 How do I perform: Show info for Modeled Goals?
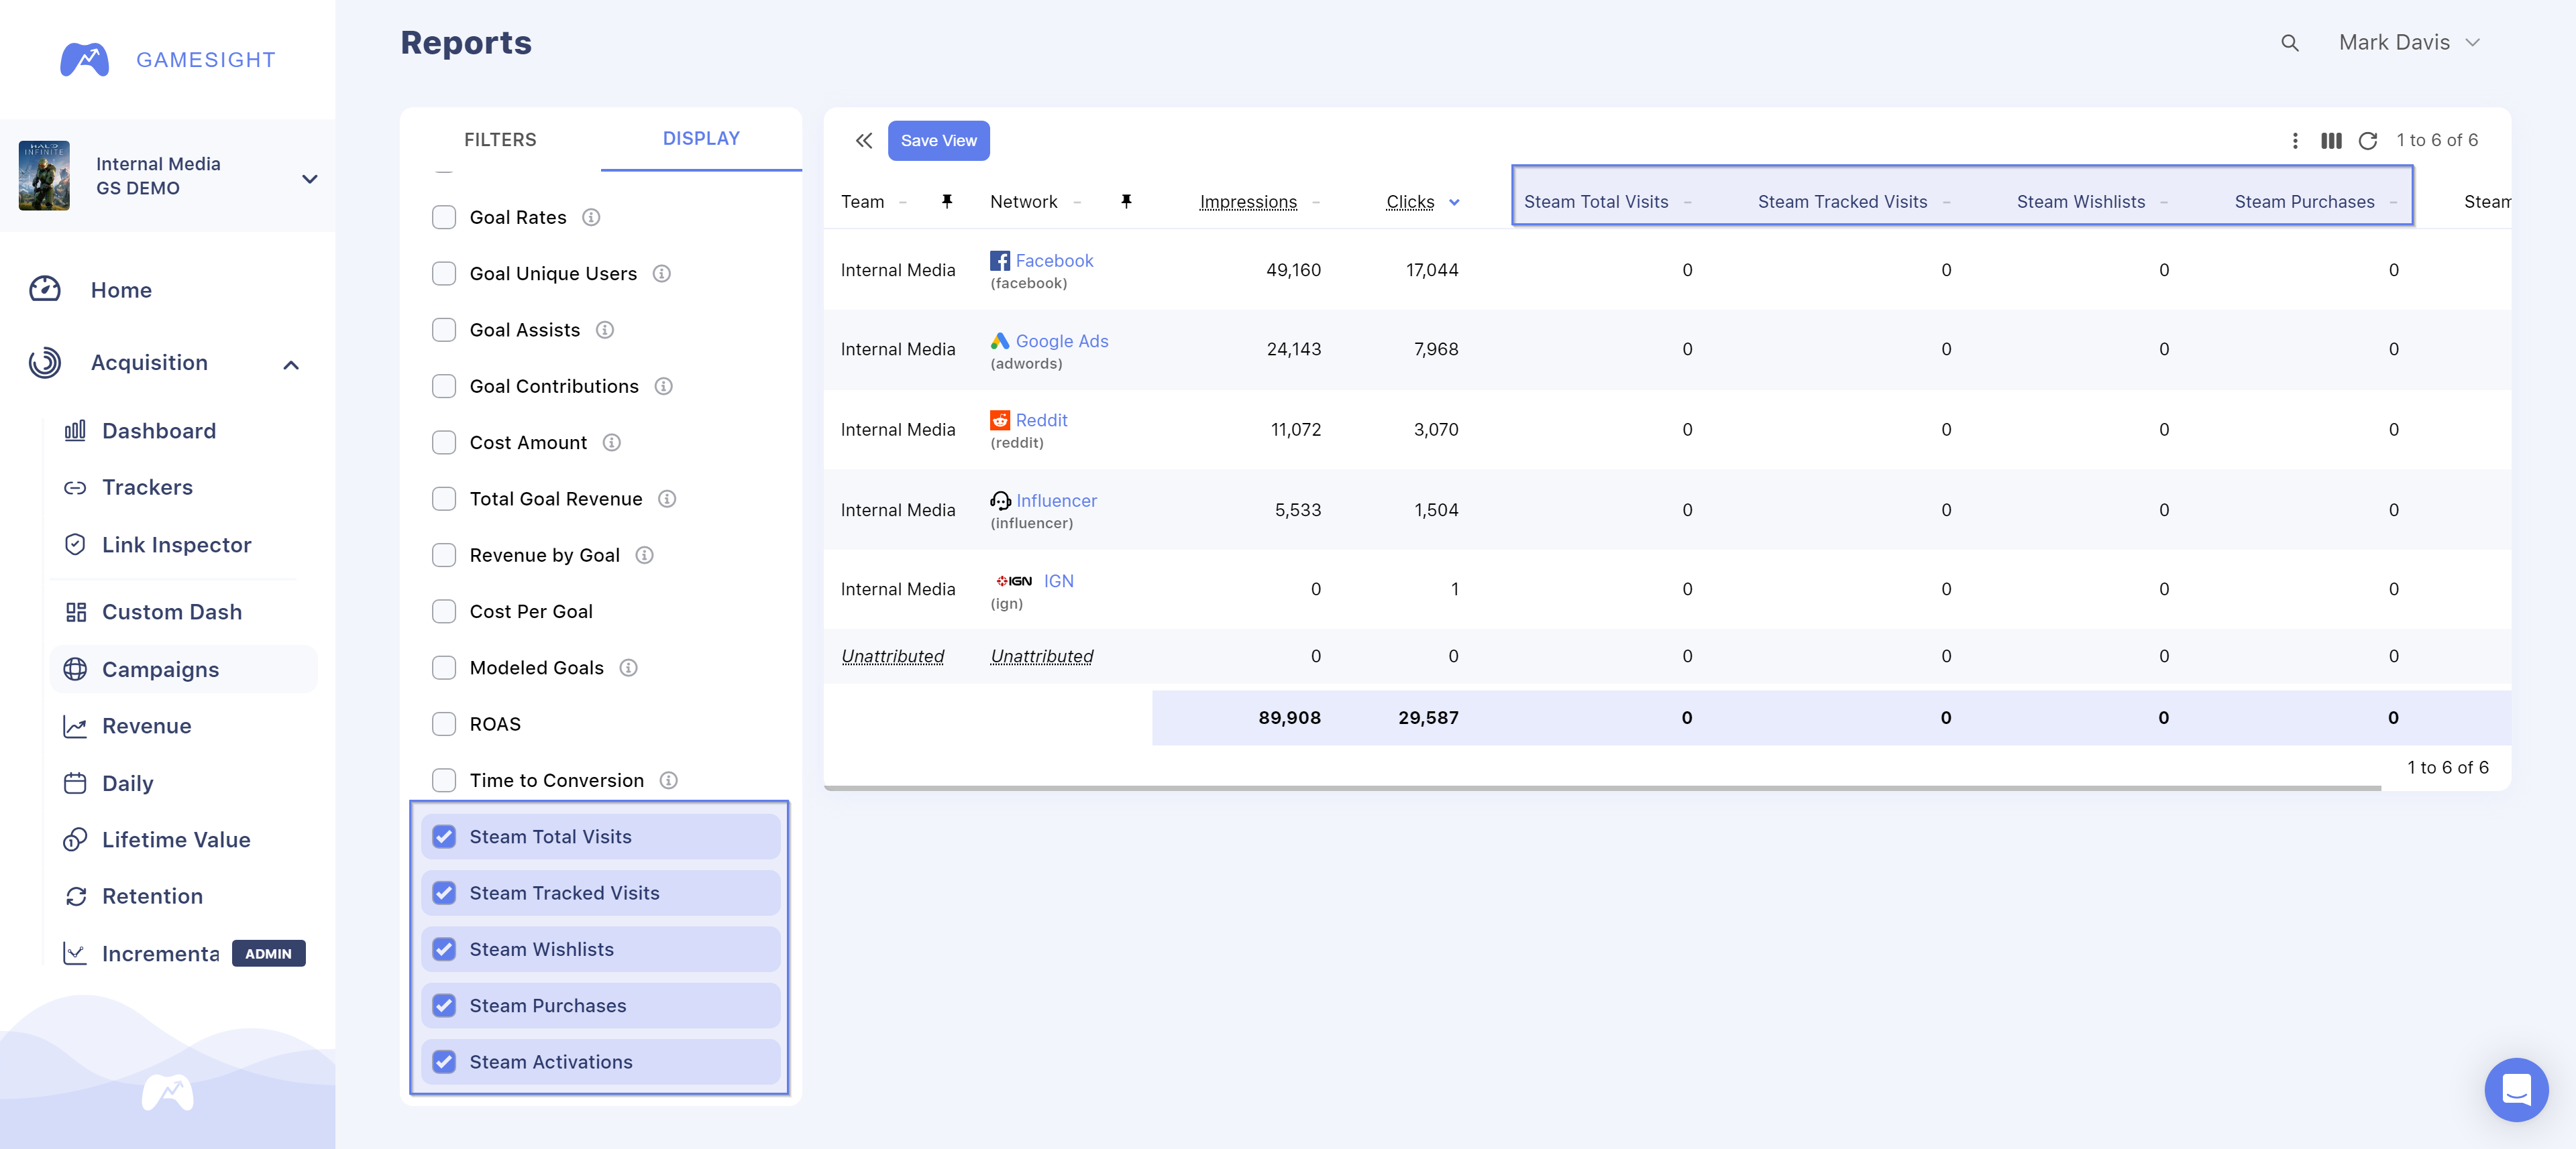pos(629,668)
